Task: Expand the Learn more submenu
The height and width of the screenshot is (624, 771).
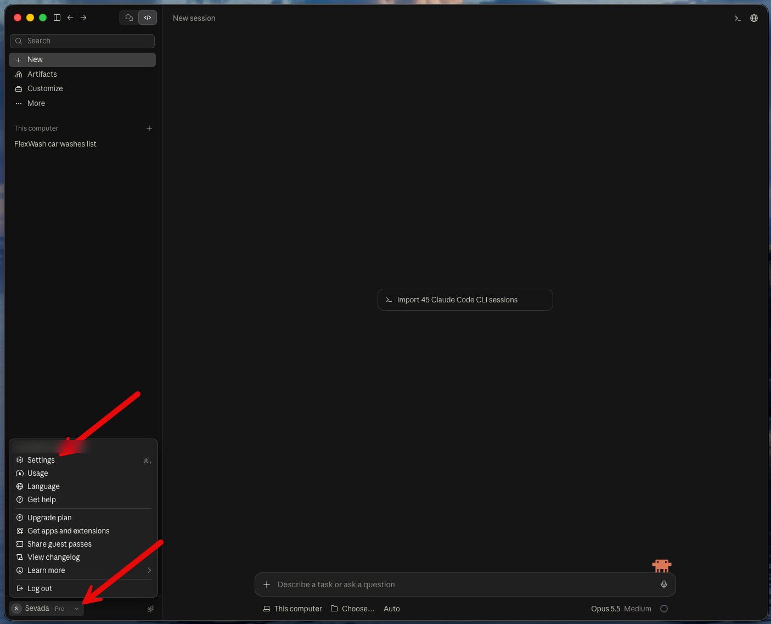Action: coord(83,570)
